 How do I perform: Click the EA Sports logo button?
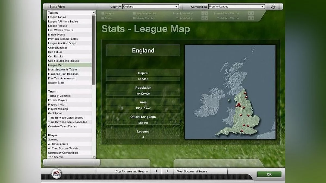57,174
